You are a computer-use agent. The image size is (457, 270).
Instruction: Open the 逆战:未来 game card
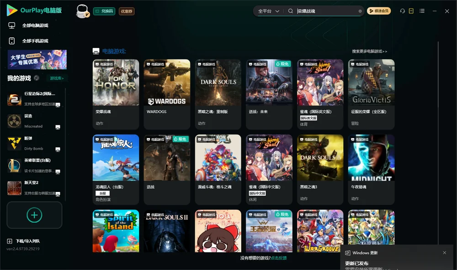tap(269, 94)
